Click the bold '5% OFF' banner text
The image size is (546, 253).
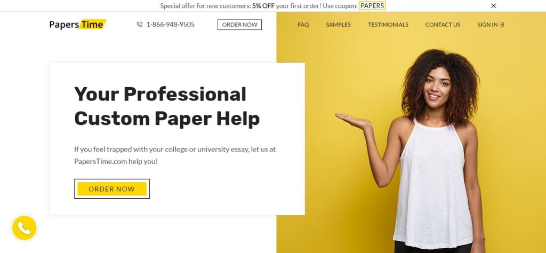263,6
